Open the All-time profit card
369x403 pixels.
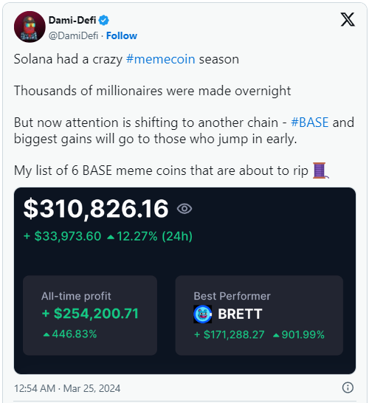pos(90,315)
